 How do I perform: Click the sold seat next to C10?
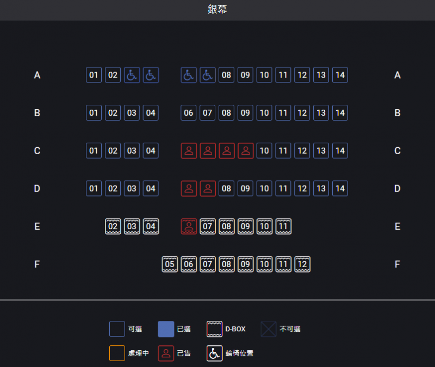(x=246, y=151)
